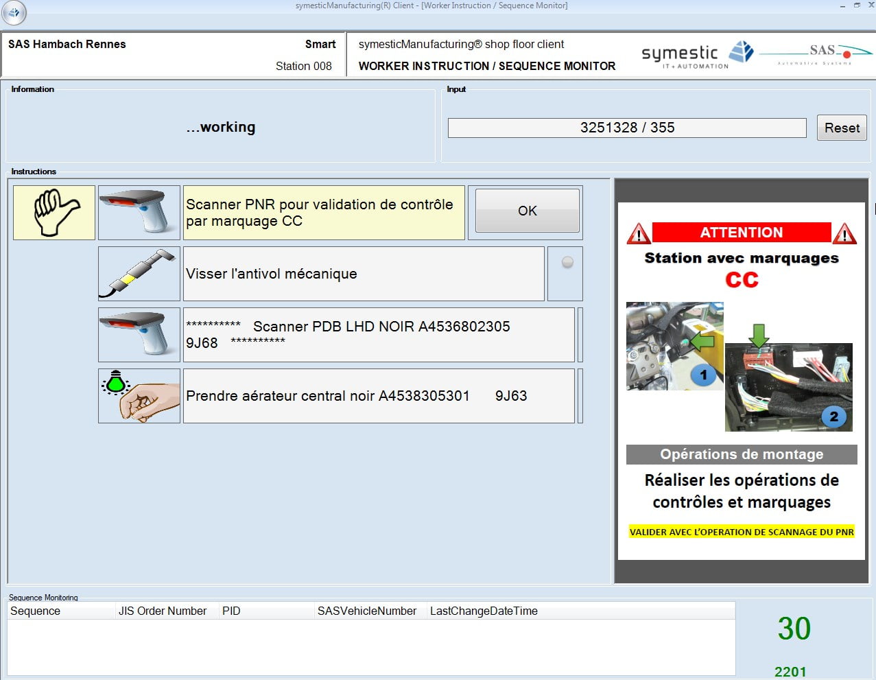Click the SASVehicleNumber column header

366,611
